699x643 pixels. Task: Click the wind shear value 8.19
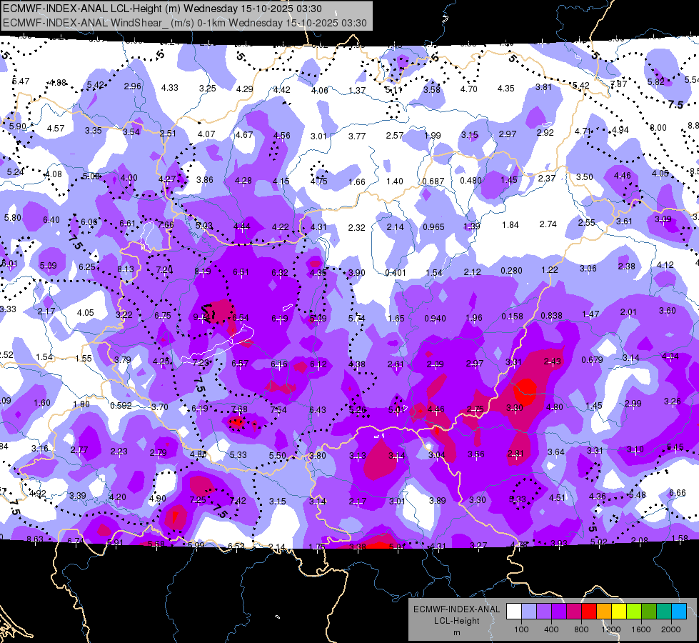coord(202,271)
